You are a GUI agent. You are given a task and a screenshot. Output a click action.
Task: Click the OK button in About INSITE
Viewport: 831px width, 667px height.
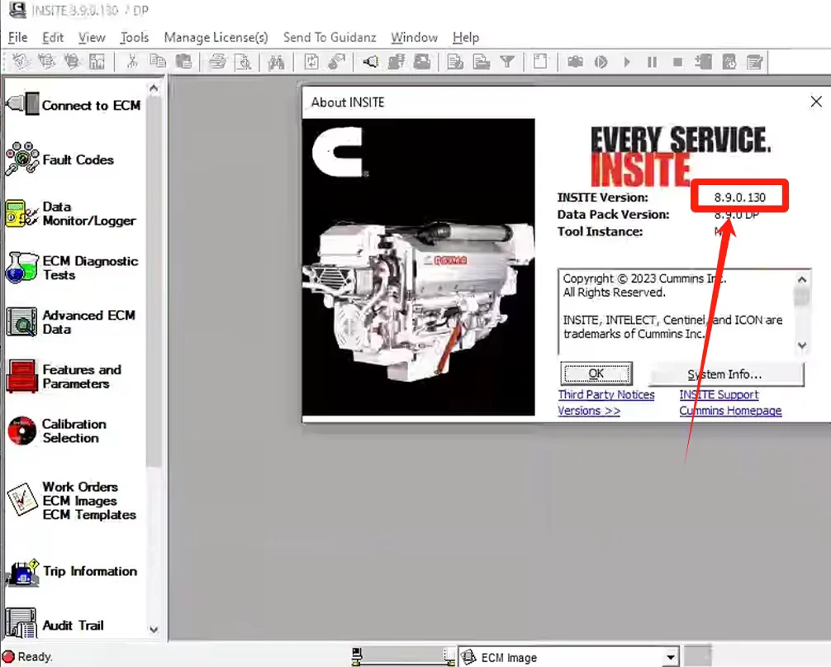(596, 373)
